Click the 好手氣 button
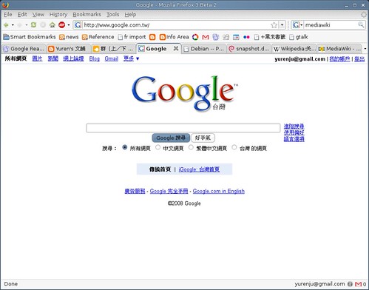The height and width of the screenshot is (290, 369). 203,138
